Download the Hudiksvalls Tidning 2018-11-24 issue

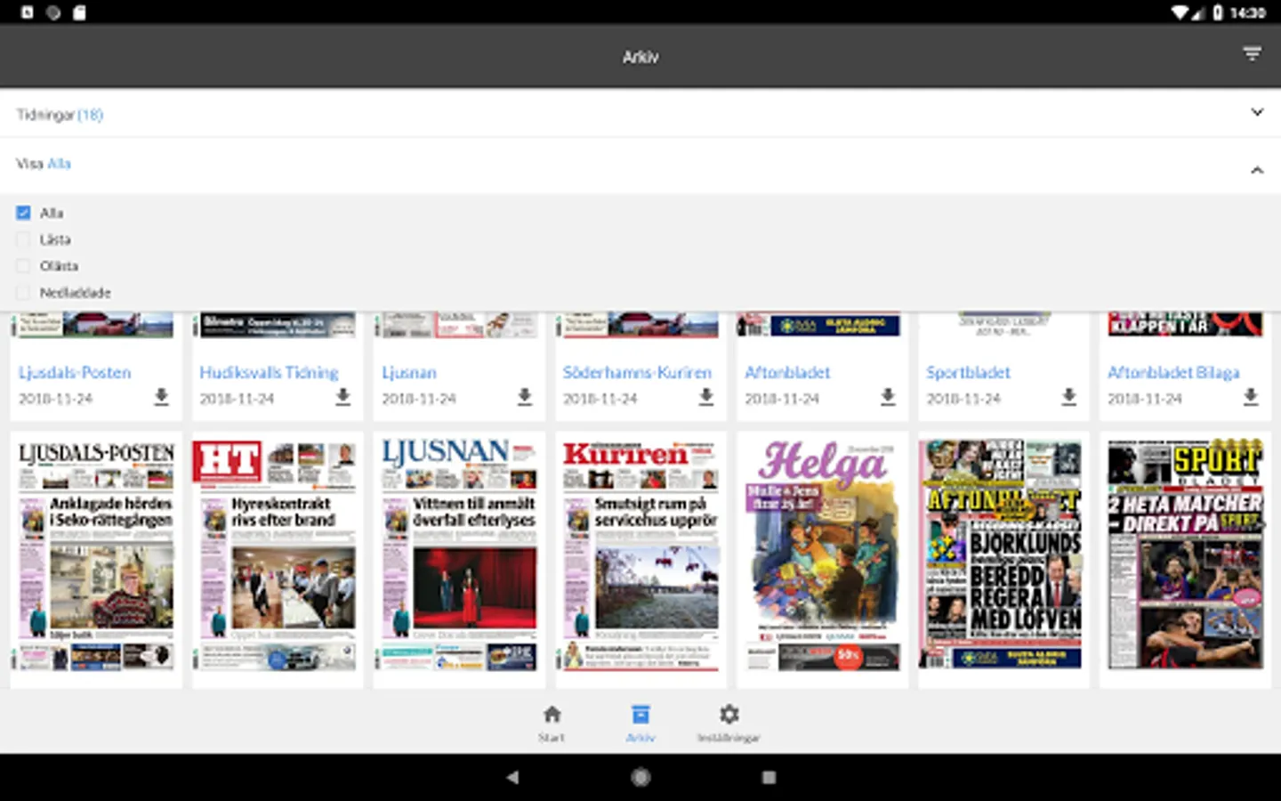point(342,396)
